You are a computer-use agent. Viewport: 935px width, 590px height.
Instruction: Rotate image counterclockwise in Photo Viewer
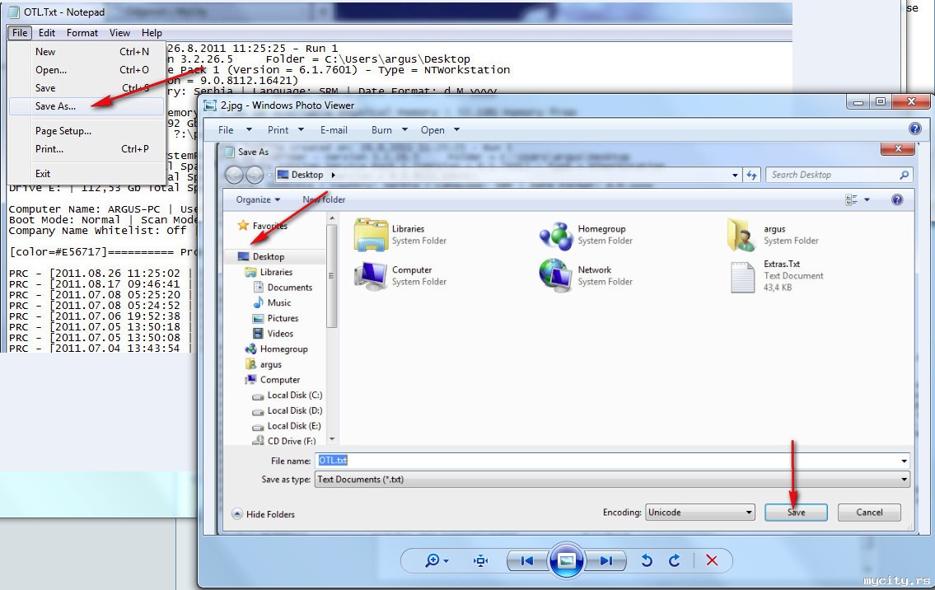(x=647, y=561)
